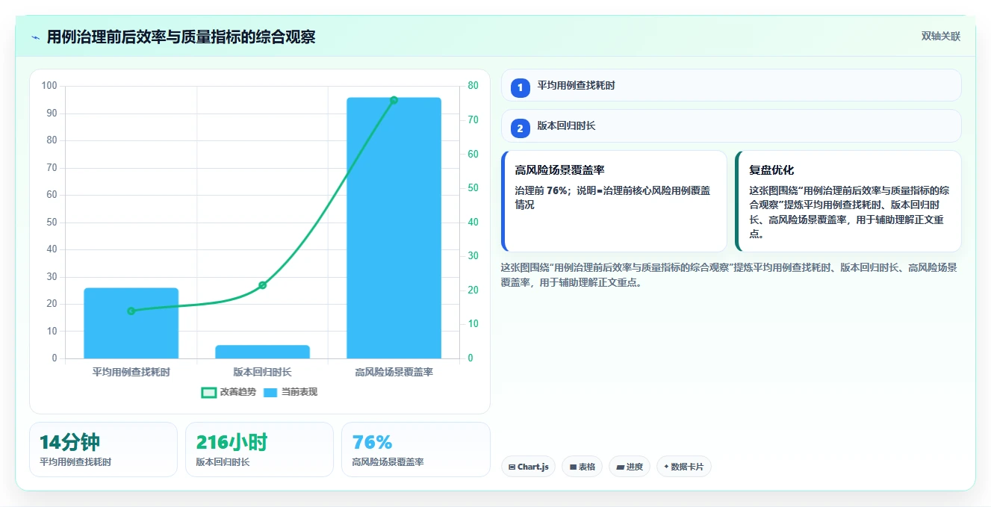Click the title 用例治理前后效率与质量指标的综合观察
This screenshot has width=991, height=507.
pos(181,37)
